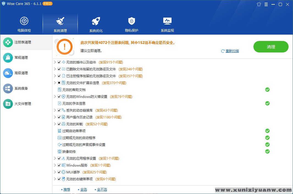Switch to the 常规清理 section
This screenshot has height=194, width=293.
click(21, 58)
